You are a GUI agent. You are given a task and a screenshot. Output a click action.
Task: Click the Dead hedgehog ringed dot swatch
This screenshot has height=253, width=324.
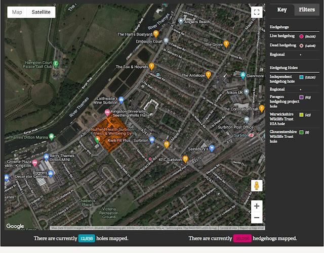[x=302, y=45]
